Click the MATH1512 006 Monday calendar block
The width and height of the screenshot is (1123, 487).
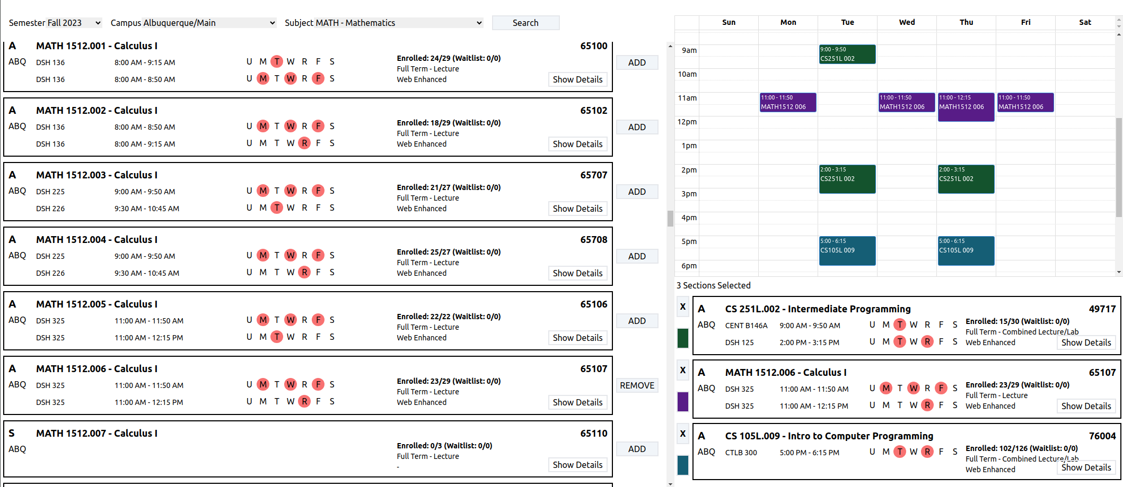[x=787, y=102]
